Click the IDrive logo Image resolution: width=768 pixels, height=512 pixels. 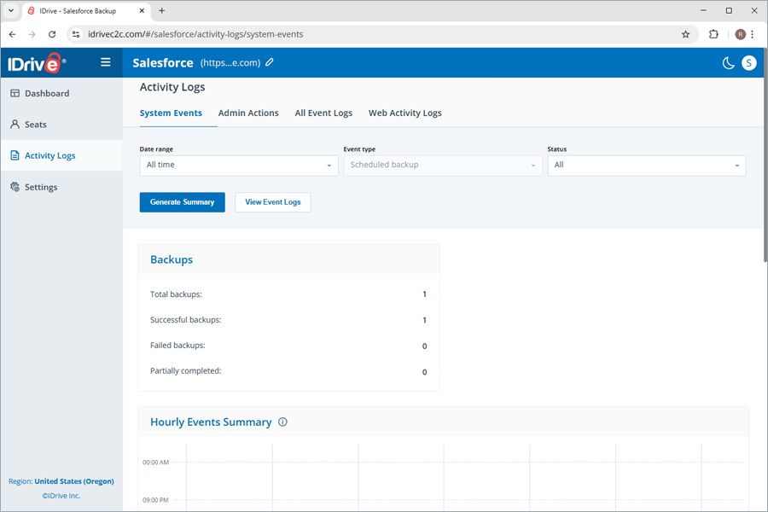pyautogui.click(x=36, y=63)
